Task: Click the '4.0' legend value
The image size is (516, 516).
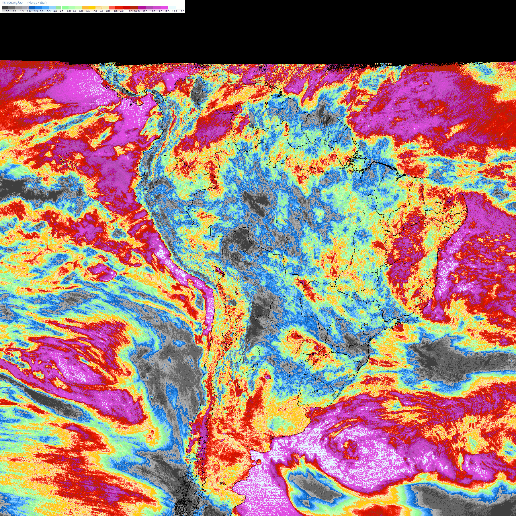Action: [x=55, y=11]
